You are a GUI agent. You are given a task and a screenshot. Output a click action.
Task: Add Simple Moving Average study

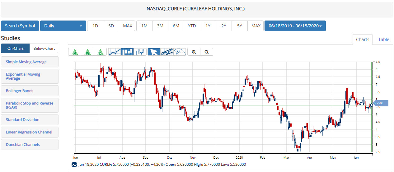pos(30,62)
